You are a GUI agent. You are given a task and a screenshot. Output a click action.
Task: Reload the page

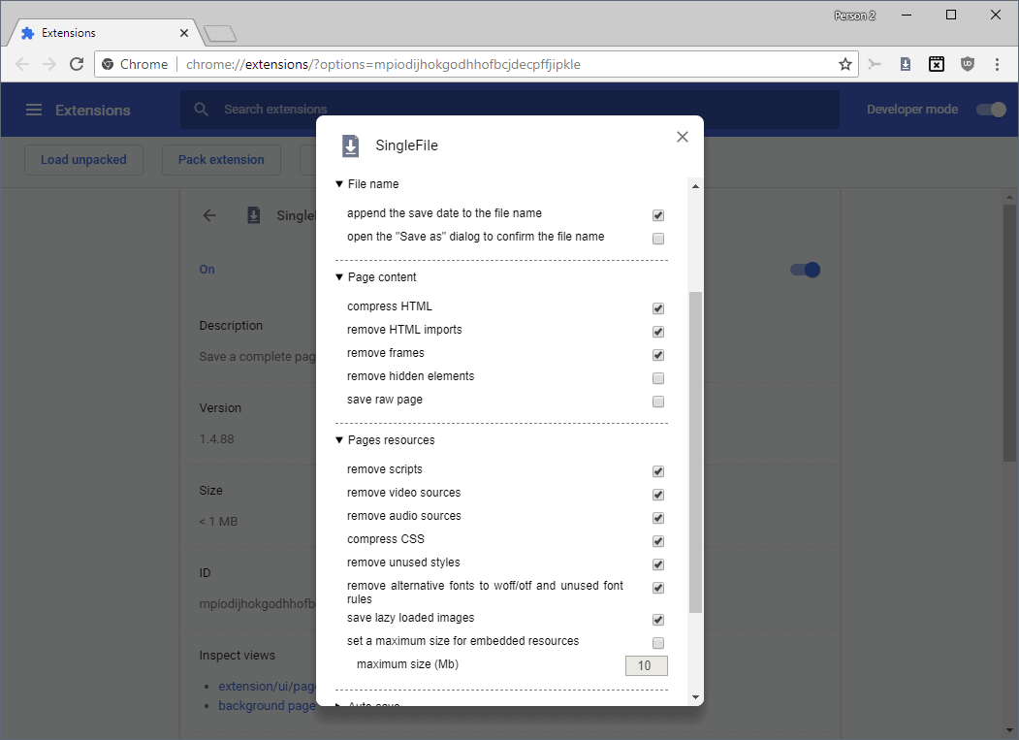coord(77,64)
